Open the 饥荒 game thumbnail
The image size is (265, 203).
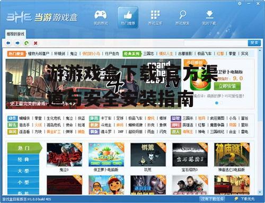click(148, 155)
